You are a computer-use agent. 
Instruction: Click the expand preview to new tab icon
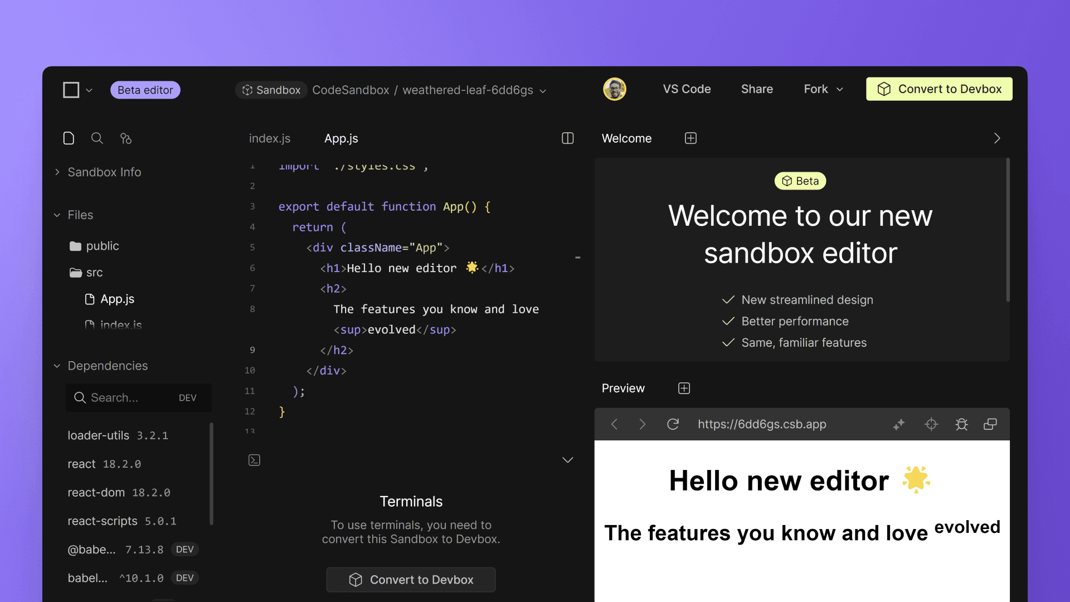point(991,424)
